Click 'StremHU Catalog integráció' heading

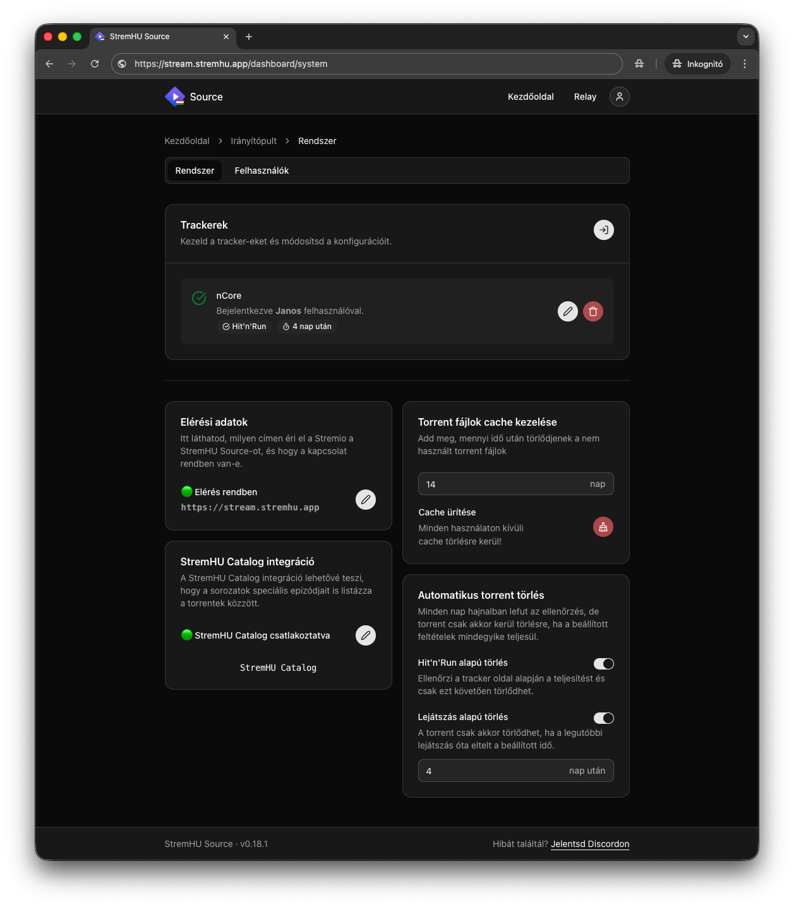(x=247, y=562)
